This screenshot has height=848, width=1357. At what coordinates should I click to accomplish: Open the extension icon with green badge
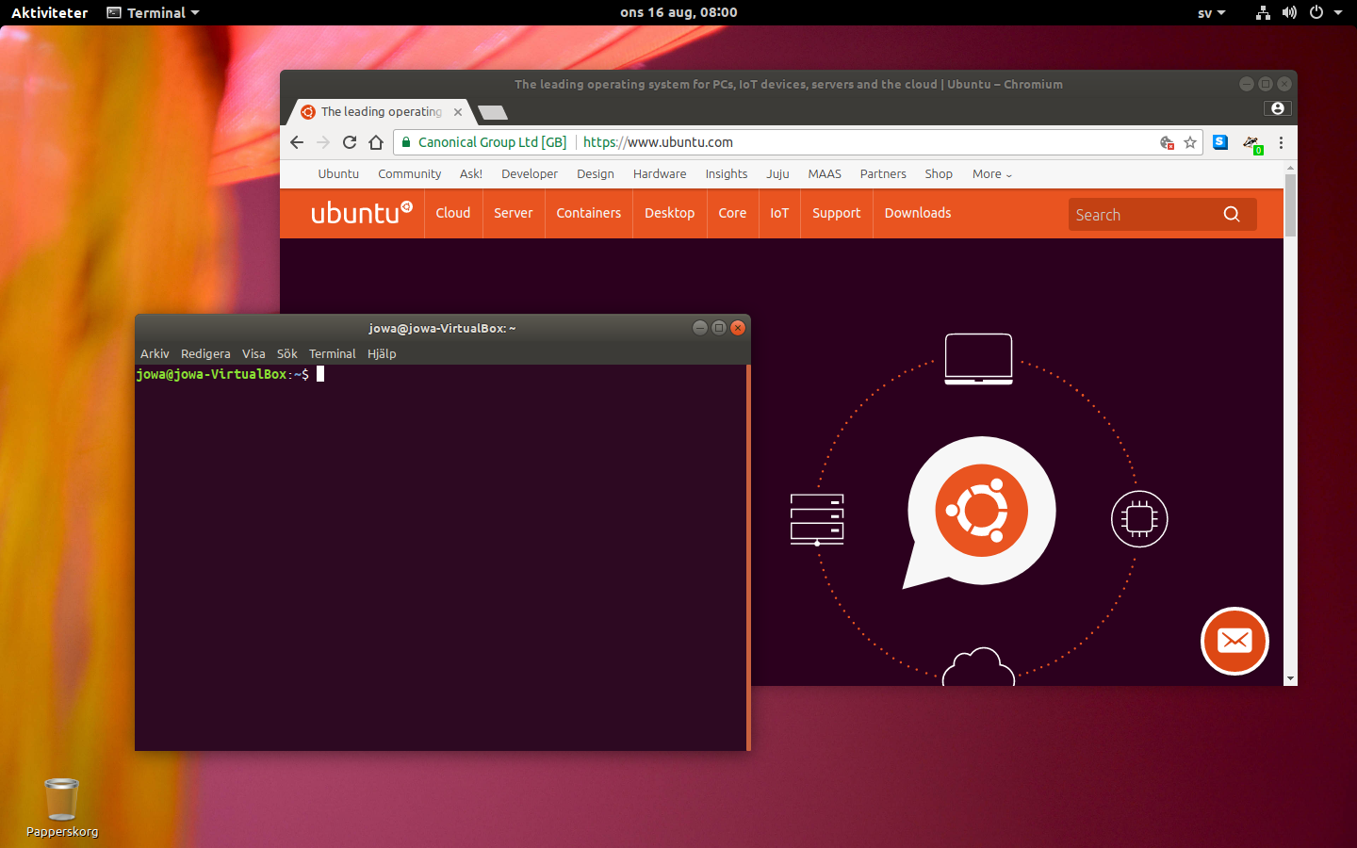click(x=1251, y=143)
